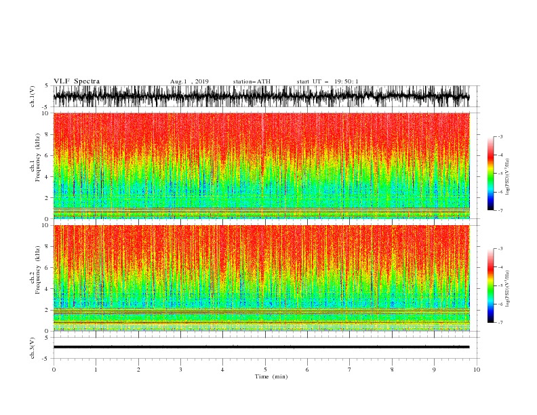This screenshot has height=415, width=537.
Task: Click the ch.2 color bar log(PSD) label
Action: pos(508,289)
